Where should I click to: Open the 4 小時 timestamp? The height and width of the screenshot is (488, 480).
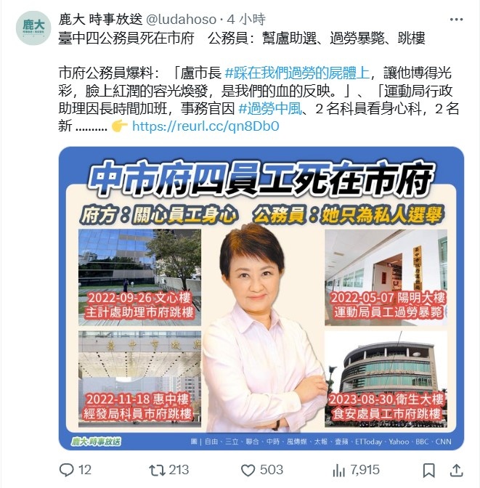point(246,20)
